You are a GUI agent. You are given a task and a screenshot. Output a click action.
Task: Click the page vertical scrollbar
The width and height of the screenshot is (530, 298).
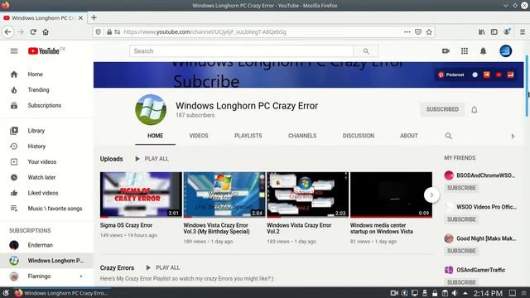[x=527, y=86]
